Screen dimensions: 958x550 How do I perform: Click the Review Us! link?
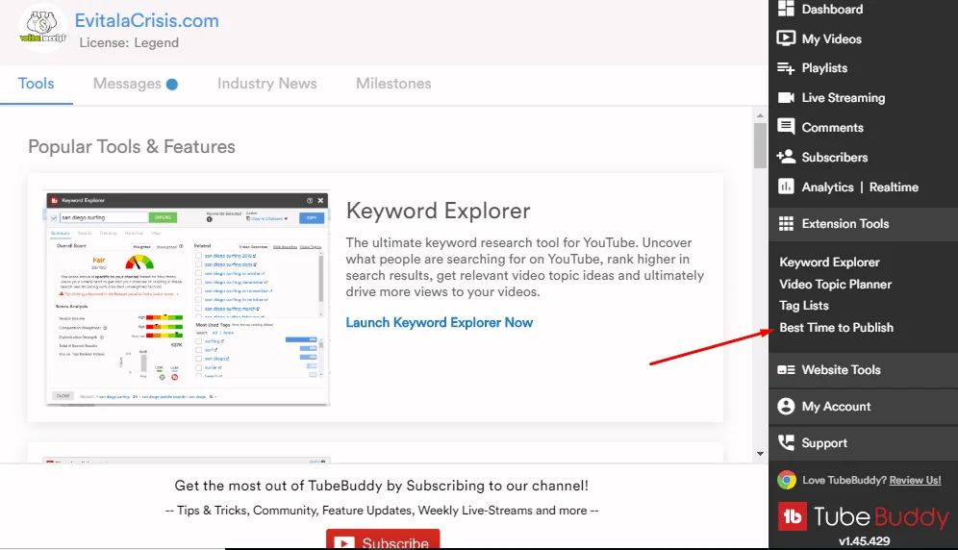[x=915, y=481]
